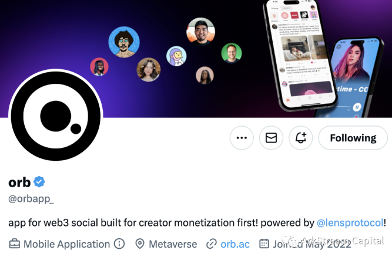The height and width of the screenshot is (257, 392).
Task: Visit the orb.ac website link
Action: click(235, 244)
